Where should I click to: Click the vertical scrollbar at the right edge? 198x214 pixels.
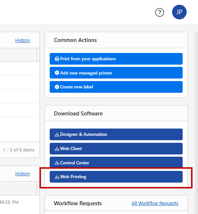(x=197, y=123)
